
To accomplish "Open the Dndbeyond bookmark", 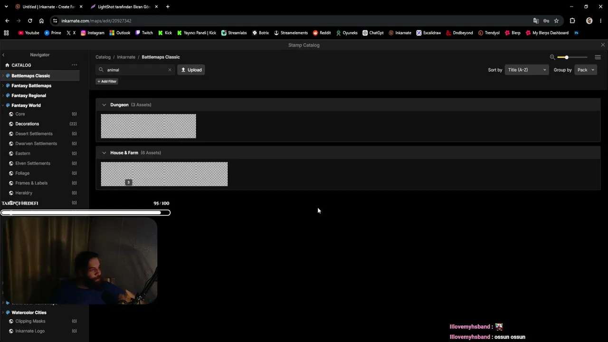I will point(459,33).
